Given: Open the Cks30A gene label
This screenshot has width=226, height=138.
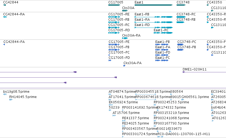Looking at the screenshot, I should tap(128, 8).
